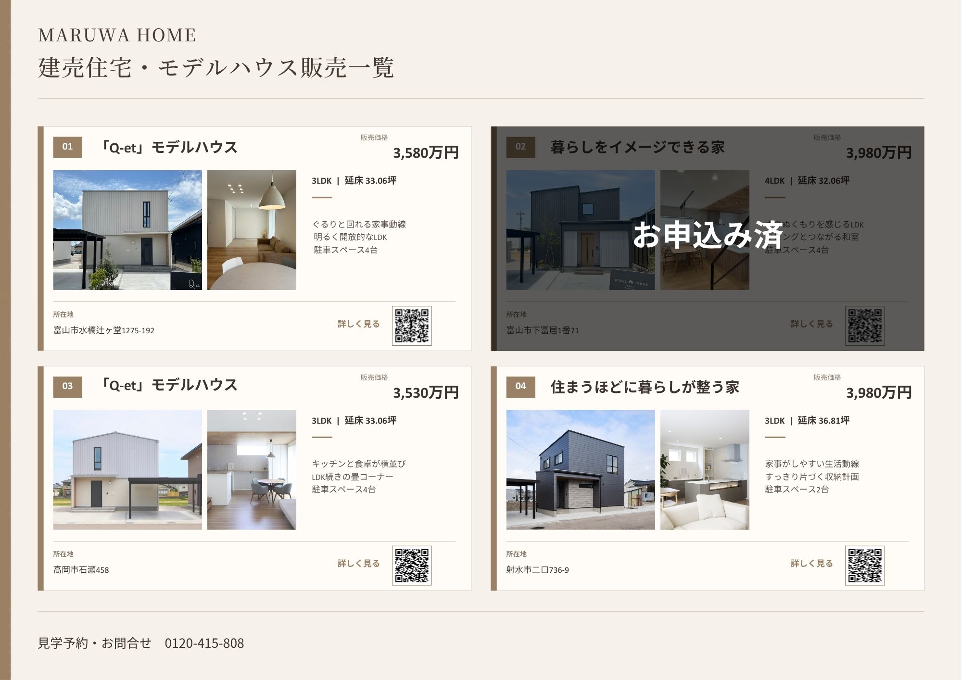Click the 02 number badge

[x=520, y=147]
